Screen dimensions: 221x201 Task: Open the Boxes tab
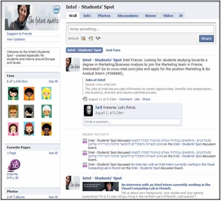point(150,15)
